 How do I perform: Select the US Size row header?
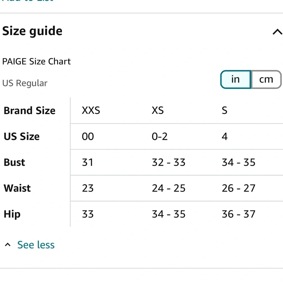point(22,136)
